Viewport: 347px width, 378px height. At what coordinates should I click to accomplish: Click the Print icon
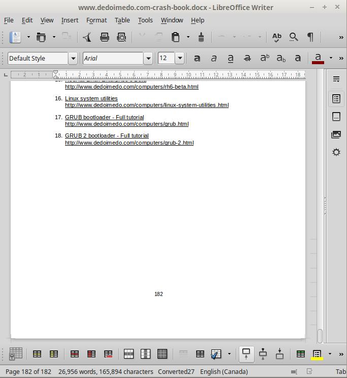[104, 37]
